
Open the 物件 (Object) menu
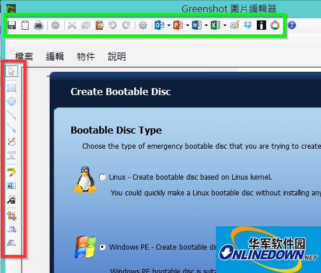coord(86,56)
